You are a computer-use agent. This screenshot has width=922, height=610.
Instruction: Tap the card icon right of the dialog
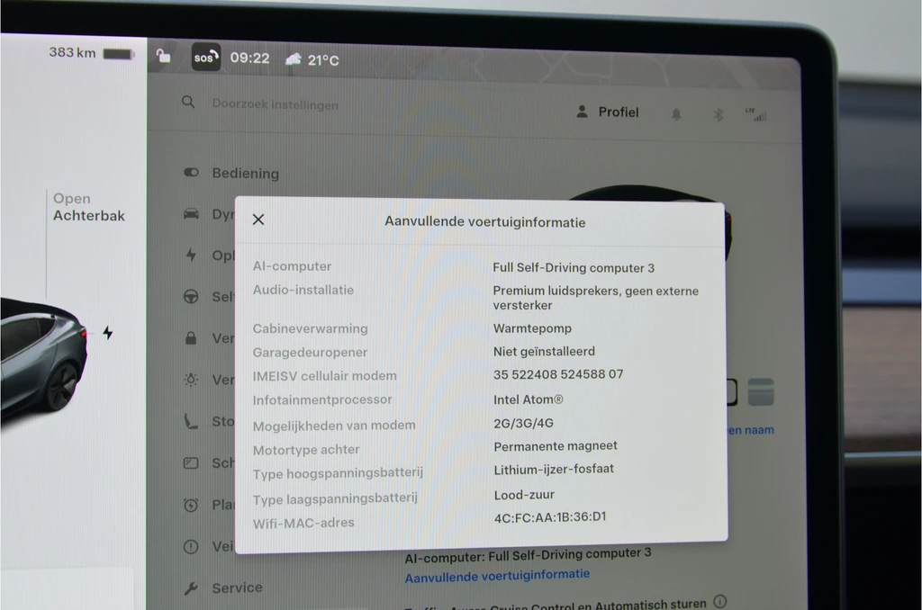(x=760, y=392)
